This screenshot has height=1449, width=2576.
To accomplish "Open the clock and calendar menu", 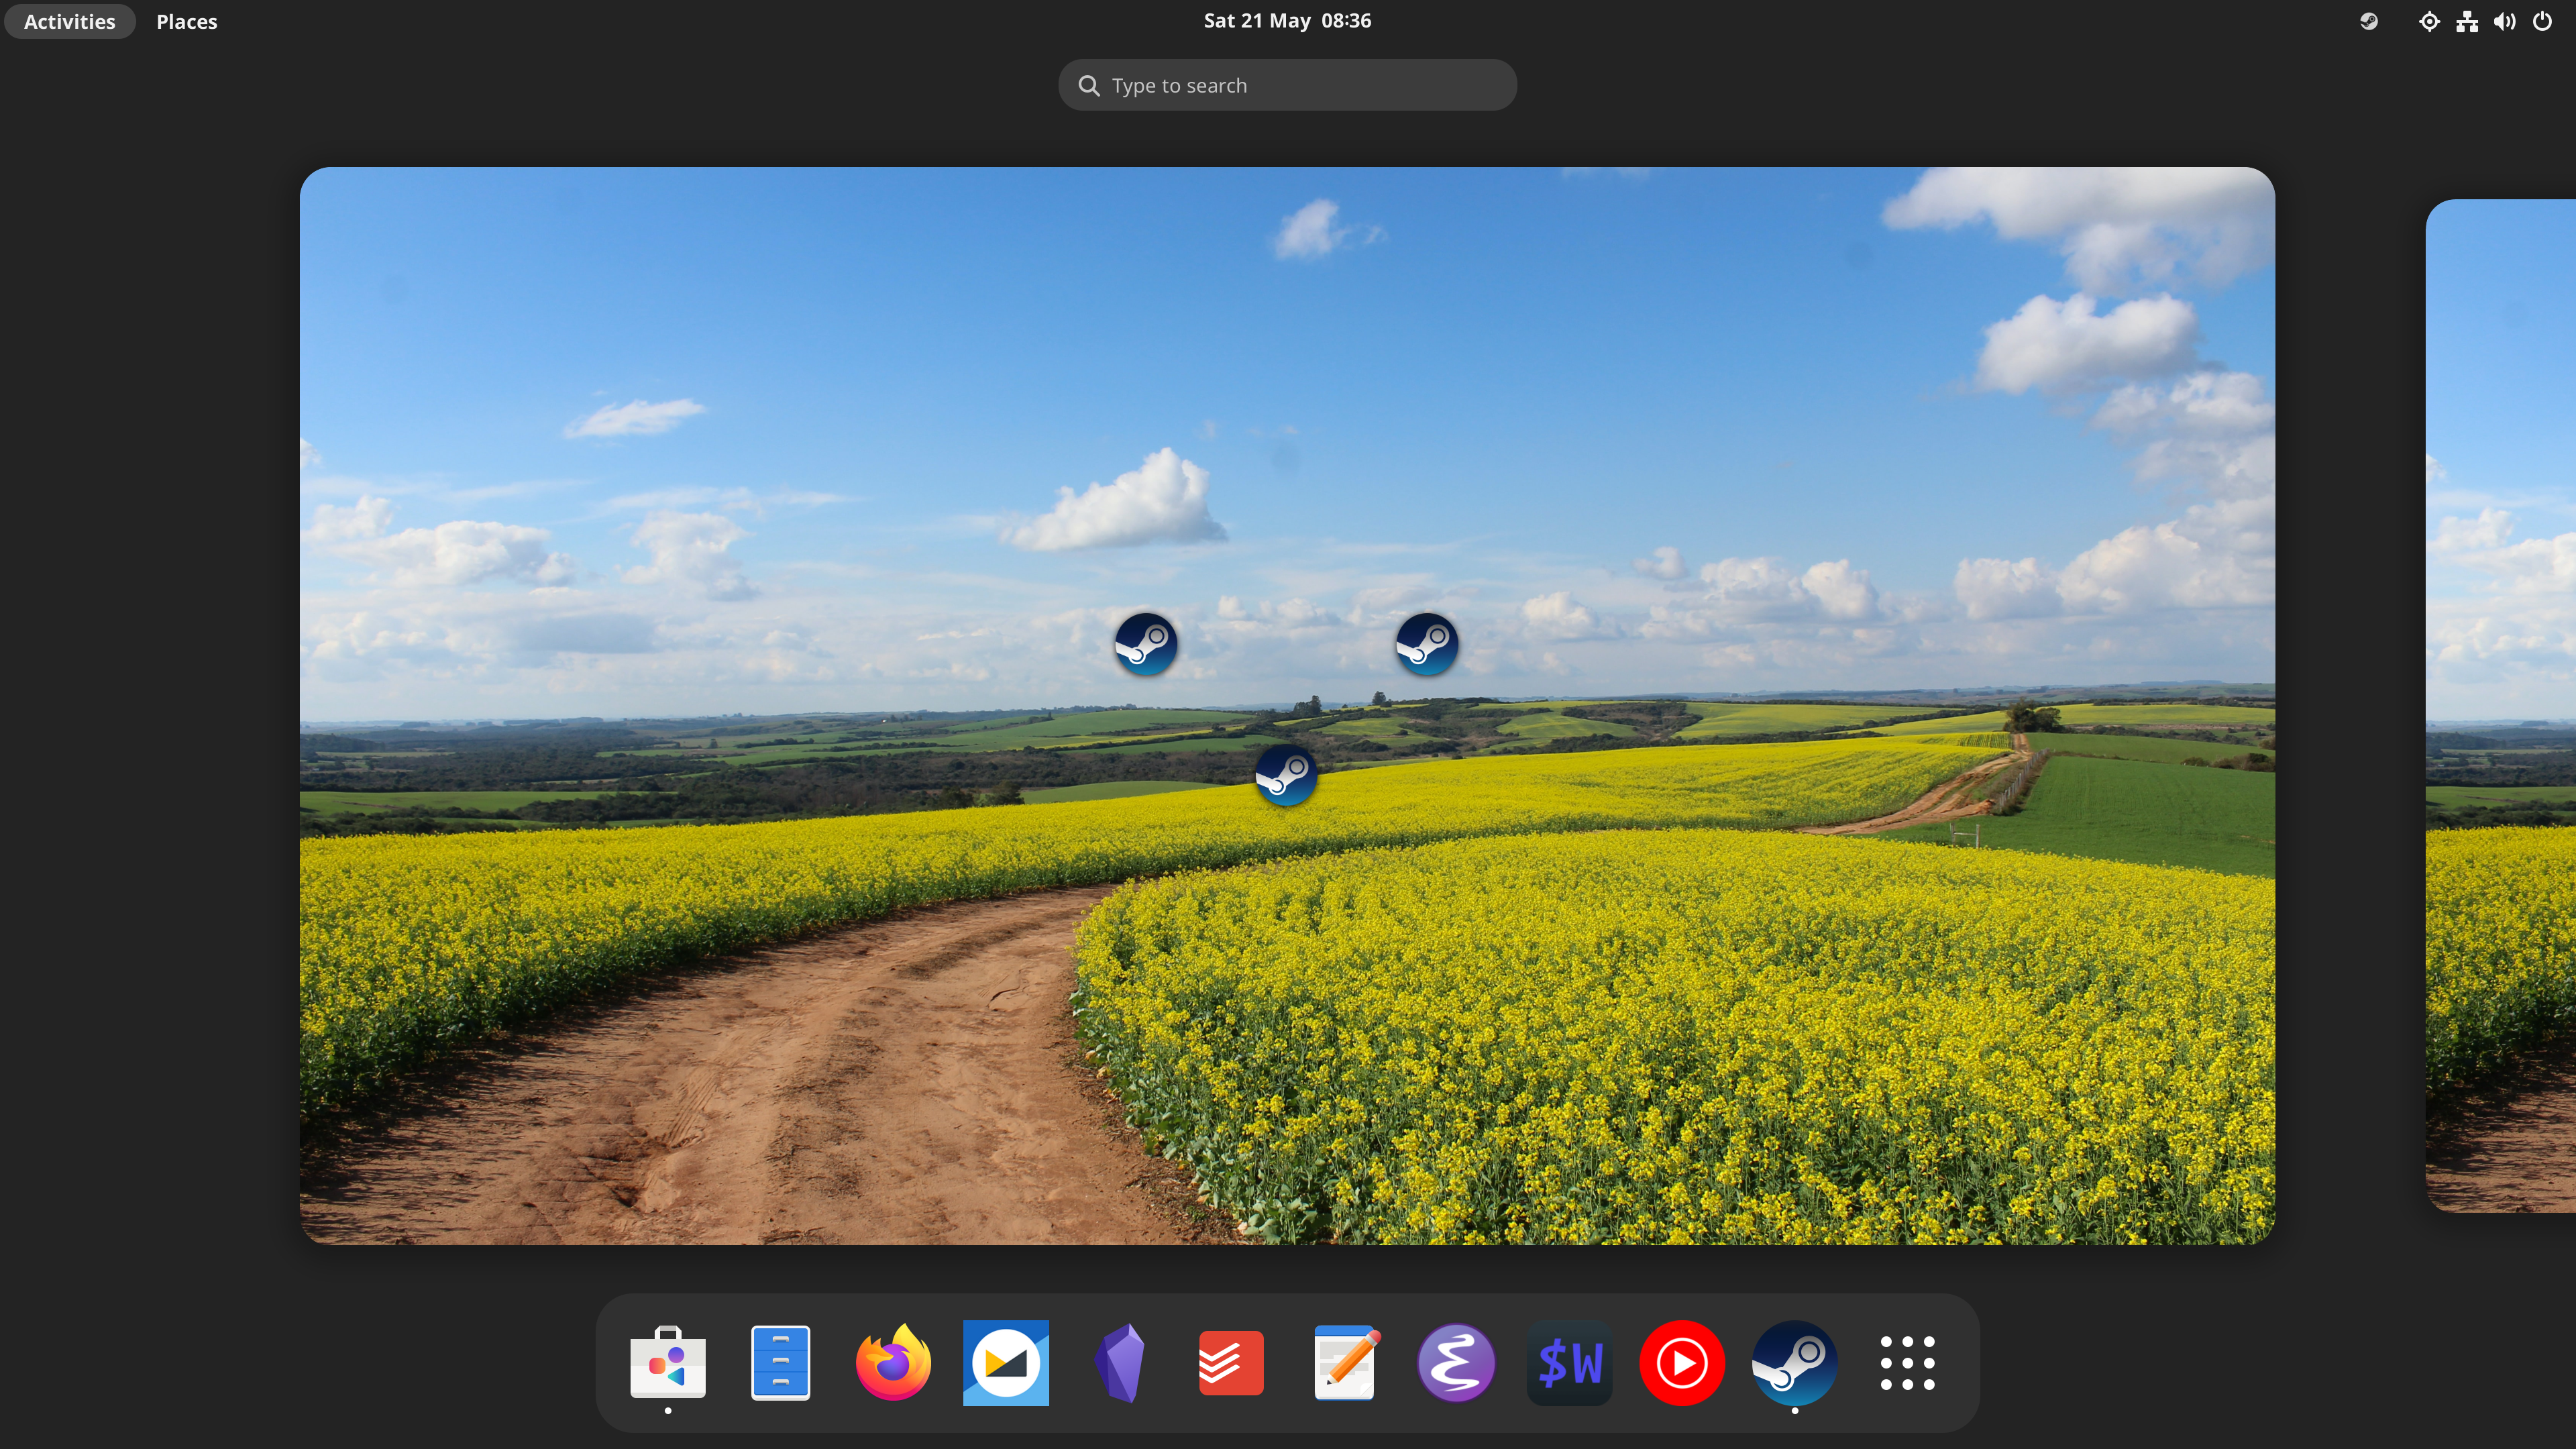I will pos(1287,21).
